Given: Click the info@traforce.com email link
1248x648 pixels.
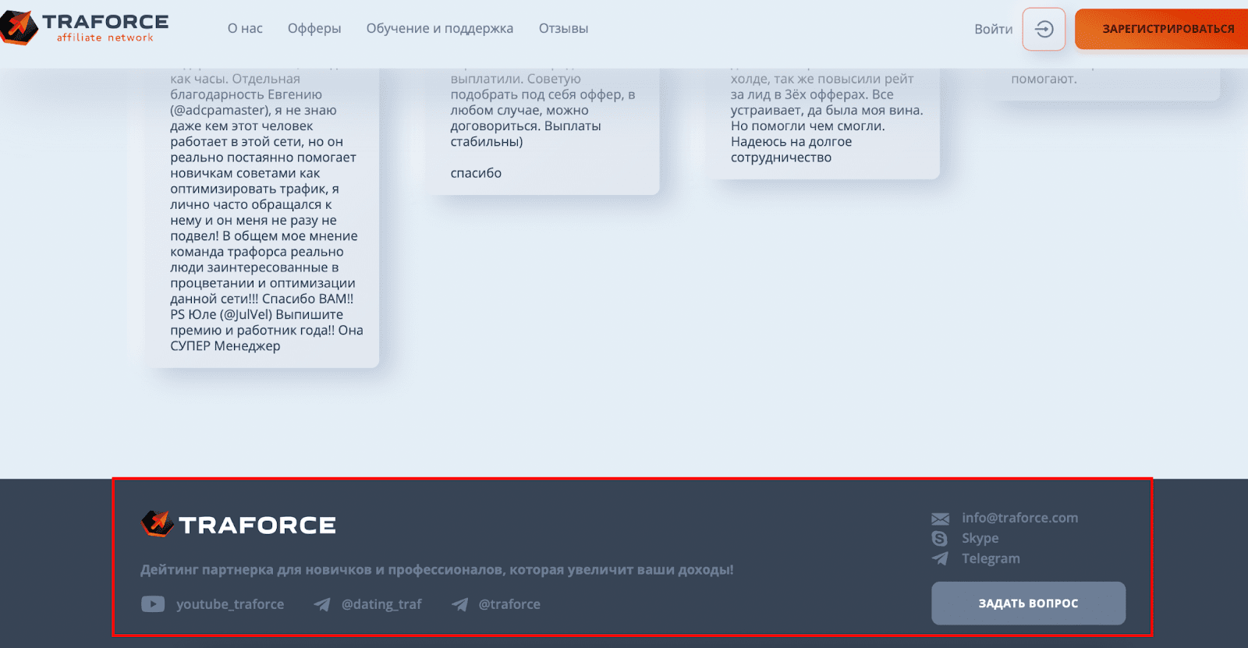Looking at the screenshot, I should 1020,518.
